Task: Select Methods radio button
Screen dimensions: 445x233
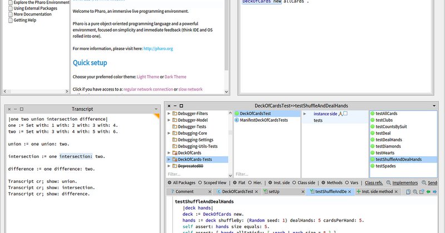Action: pyautogui.click(x=323, y=183)
